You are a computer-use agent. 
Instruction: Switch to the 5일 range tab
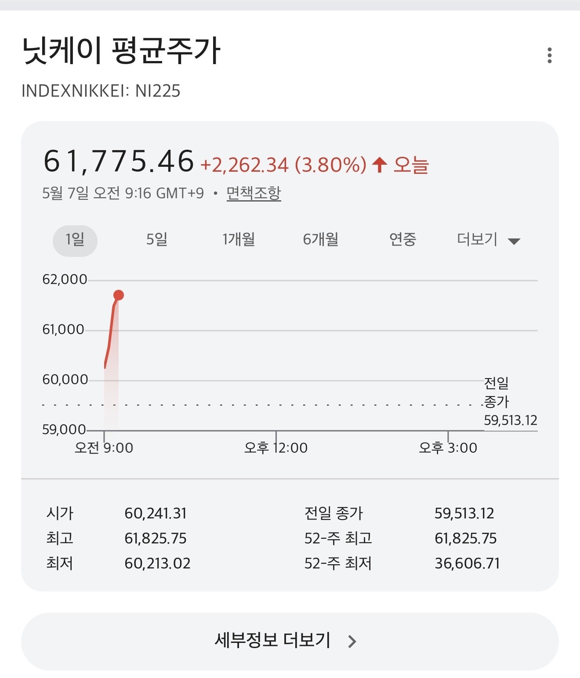[x=157, y=240]
